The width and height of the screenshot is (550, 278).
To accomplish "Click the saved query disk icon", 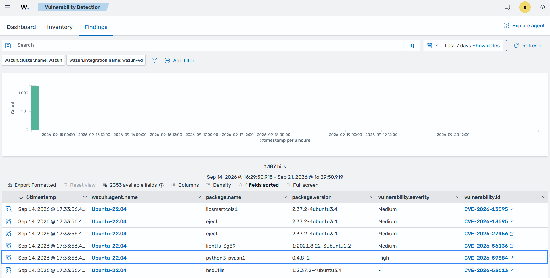I will (8, 45).
